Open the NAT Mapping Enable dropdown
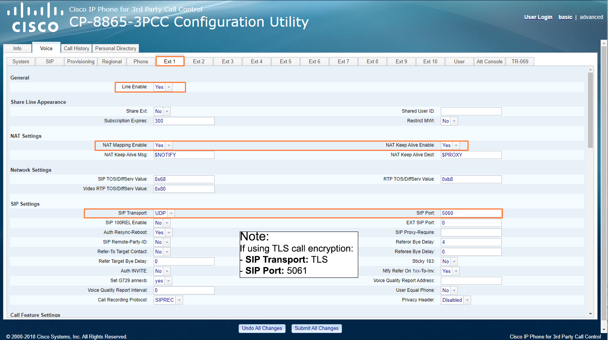 coord(163,145)
